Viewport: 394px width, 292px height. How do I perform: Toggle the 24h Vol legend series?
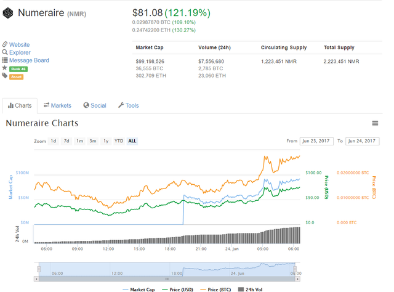tap(251, 290)
